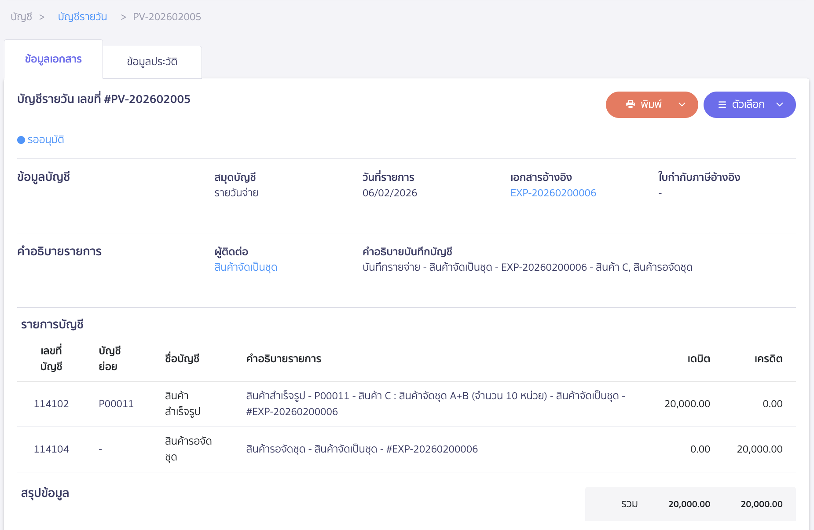Open print options via พิมพ์ dropdown arrow
Image resolution: width=814 pixels, height=530 pixels.
click(x=682, y=105)
